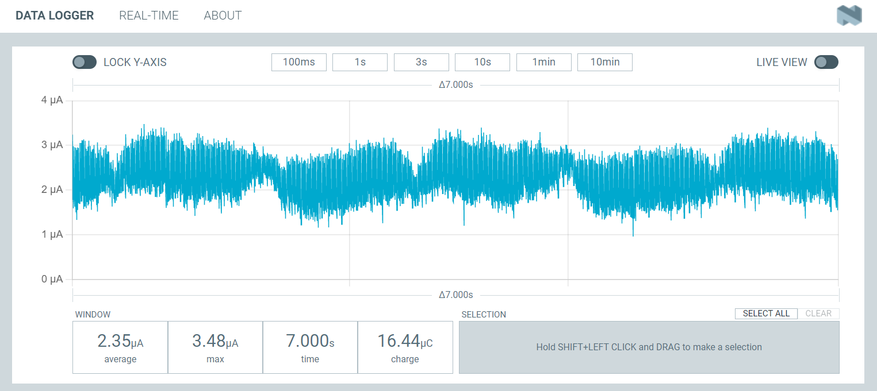Set the time window to 100ms

pos(299,62)
